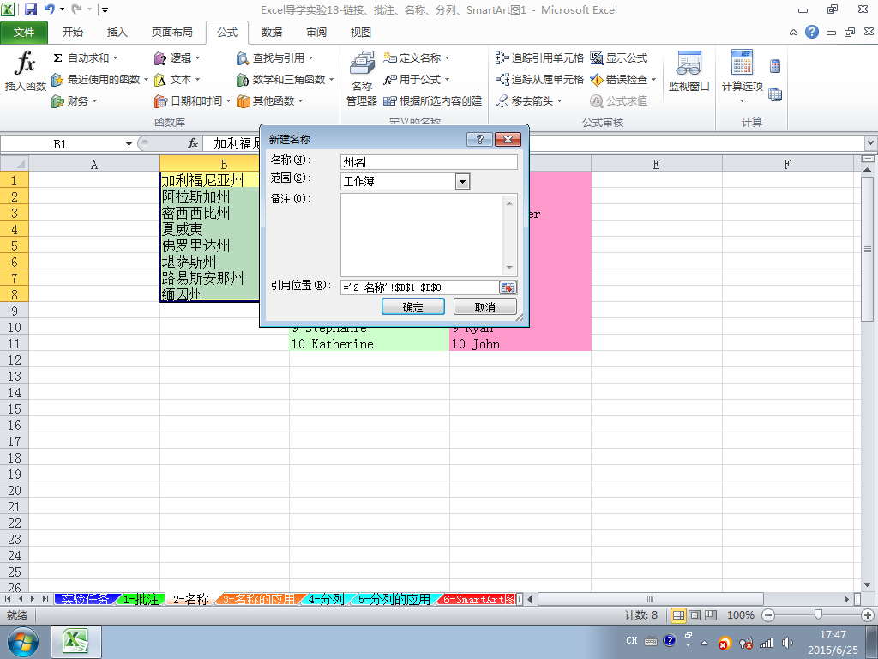Expand the AutoSum (自动求和) dropdown arrow

click(x=116, y=58)
